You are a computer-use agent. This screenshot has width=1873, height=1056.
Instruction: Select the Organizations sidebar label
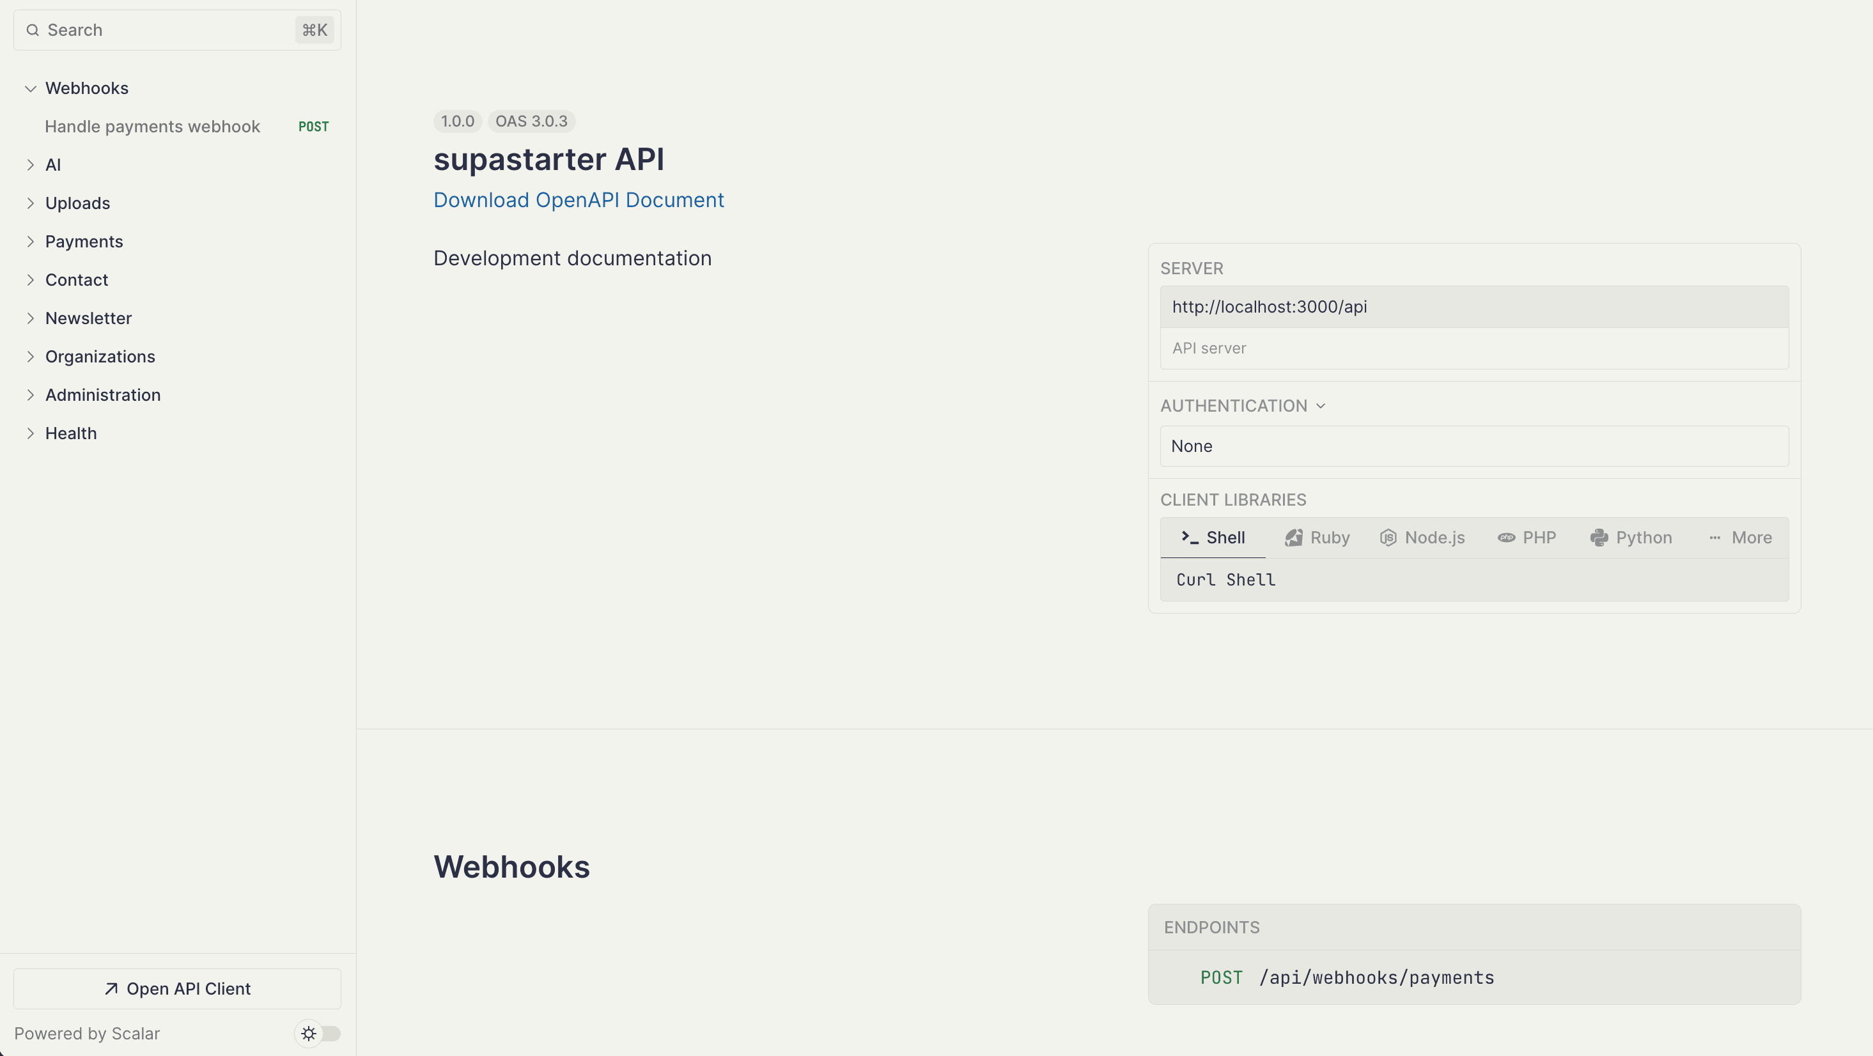100,356
